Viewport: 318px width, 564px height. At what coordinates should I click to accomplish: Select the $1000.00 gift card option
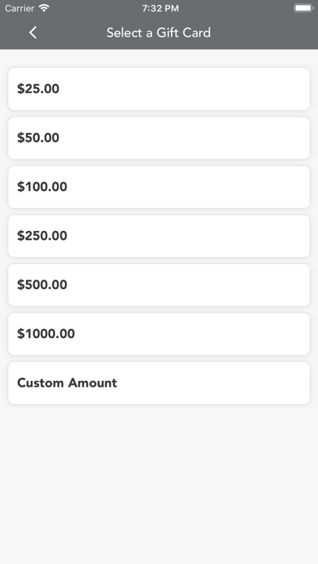159,334
